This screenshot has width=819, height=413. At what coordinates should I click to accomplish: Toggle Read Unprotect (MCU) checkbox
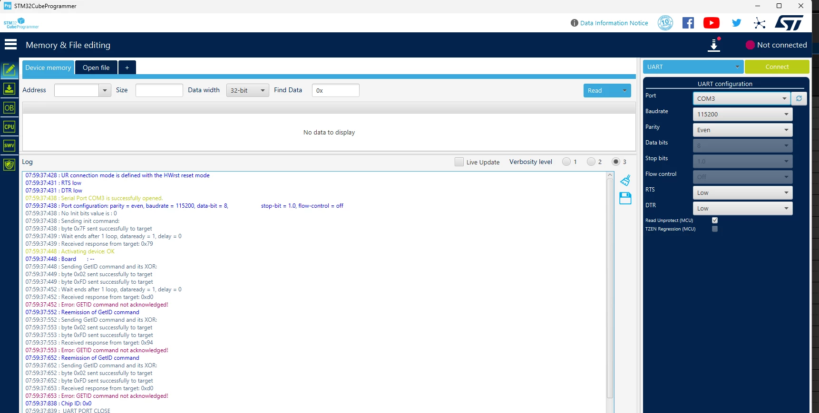(x=715, y=221)
